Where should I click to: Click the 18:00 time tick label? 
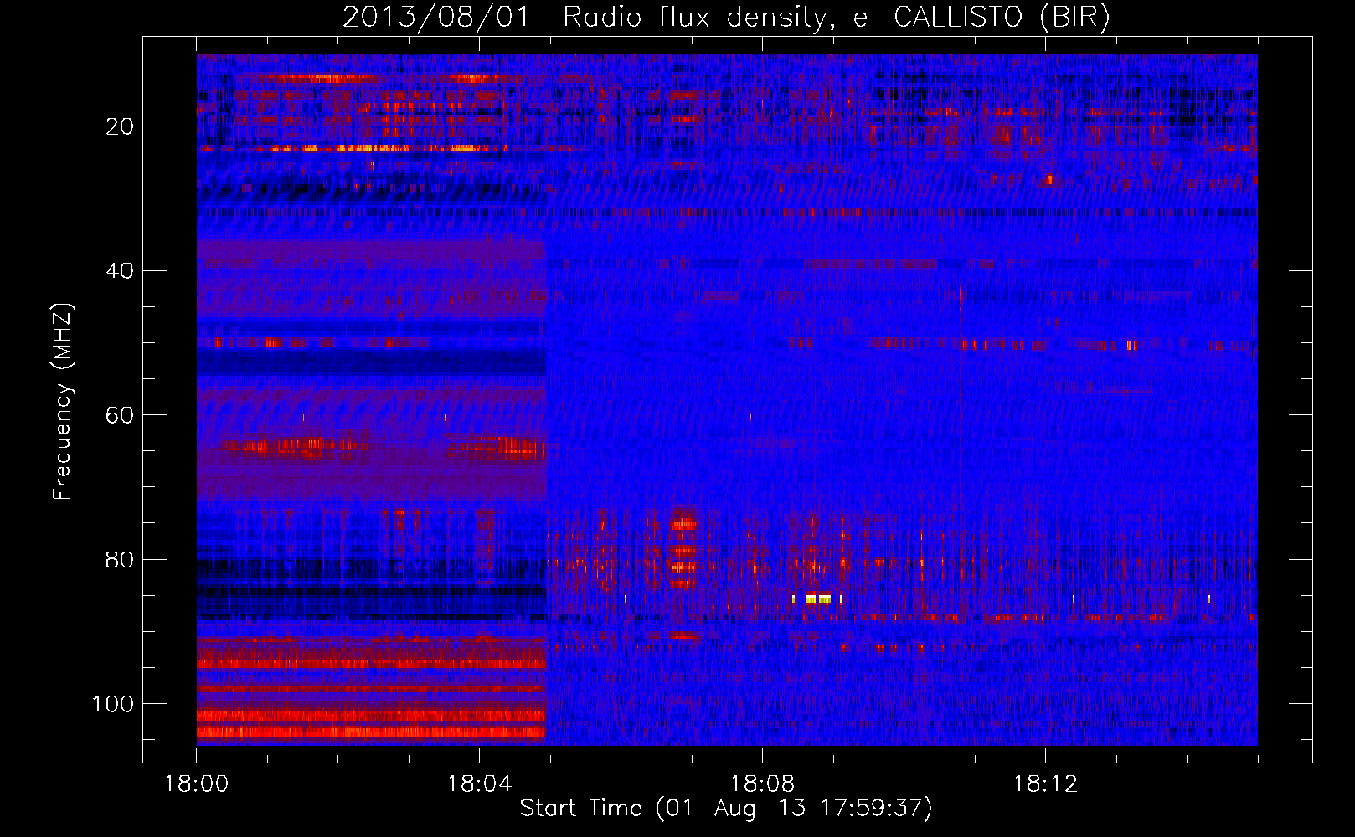(197, 784)
